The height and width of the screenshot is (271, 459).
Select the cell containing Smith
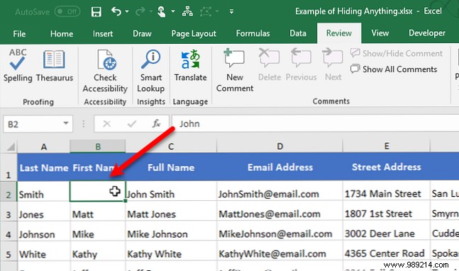(x=43, y=192)
